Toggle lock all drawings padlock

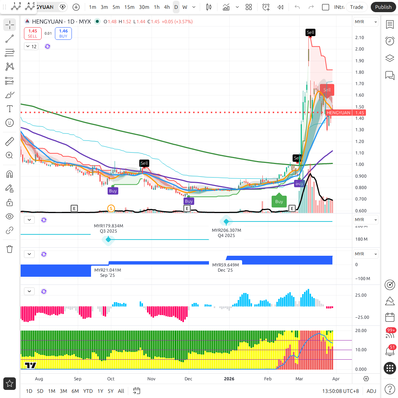(10, 202)
